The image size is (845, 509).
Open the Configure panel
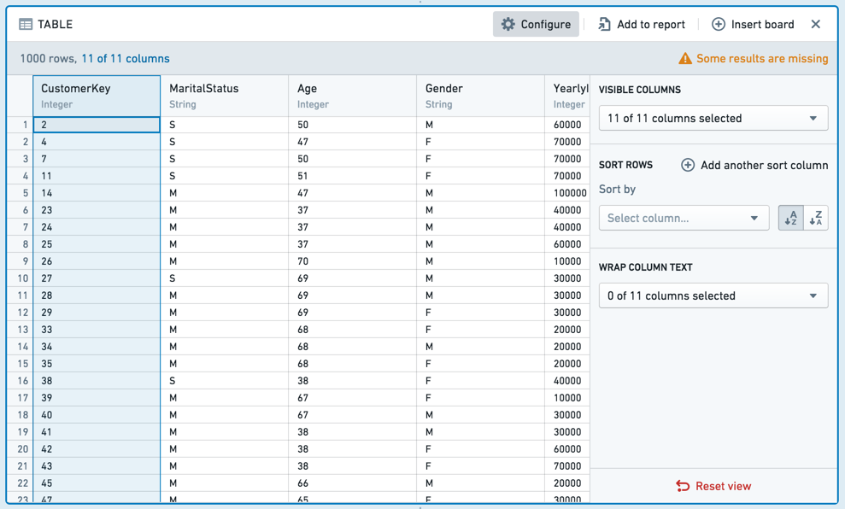pyautogui.click(x=536, y=24)
